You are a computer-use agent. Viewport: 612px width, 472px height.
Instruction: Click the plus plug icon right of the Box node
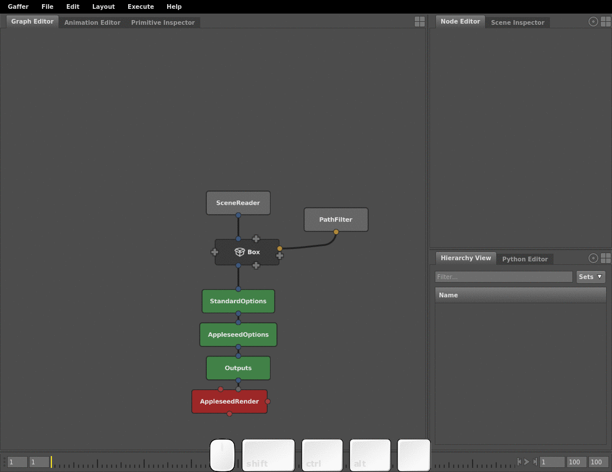pyautogui.click(x=279, y=255)
